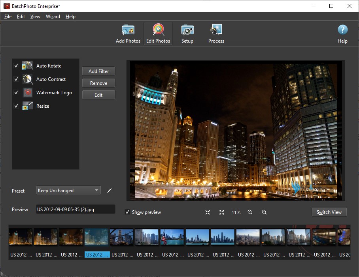This screenshot has height=277, width=359.
Task: Select the American flag skyline thumbnail
Action: (172, 237)
